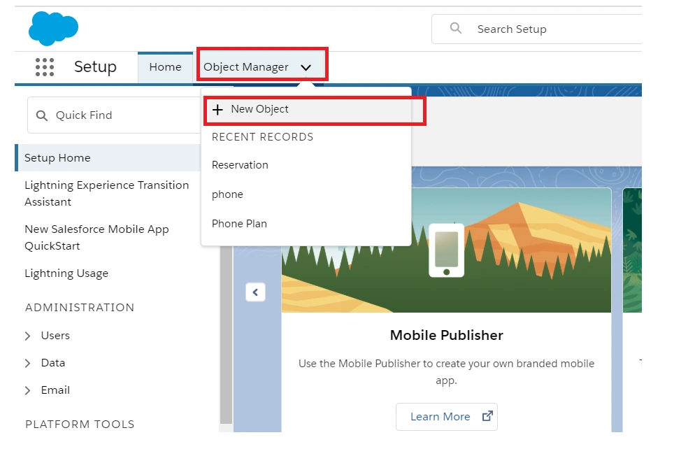The width and height of the screenshot is (695, 449).
Task: Click the Mobile Publisher heading
Action: pyautogui.click(x=446, y=335)
